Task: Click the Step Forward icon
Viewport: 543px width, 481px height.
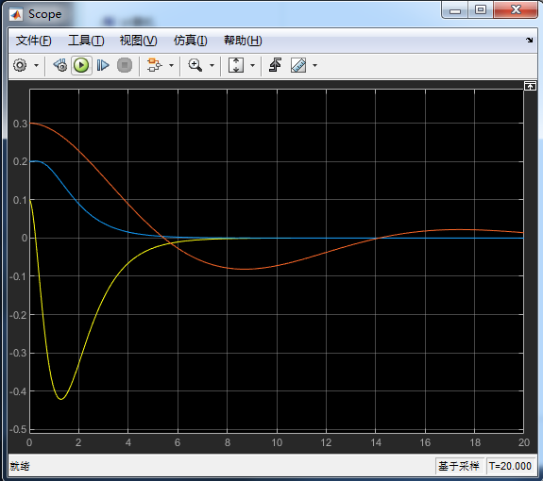Action: coord(103,65)
